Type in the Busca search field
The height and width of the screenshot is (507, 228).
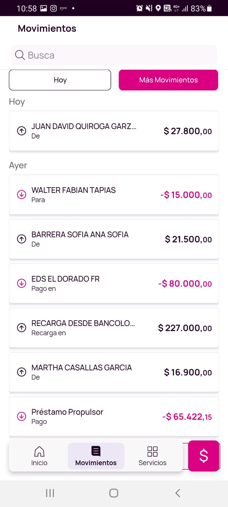pyautogui.click(x=120, y=55)
